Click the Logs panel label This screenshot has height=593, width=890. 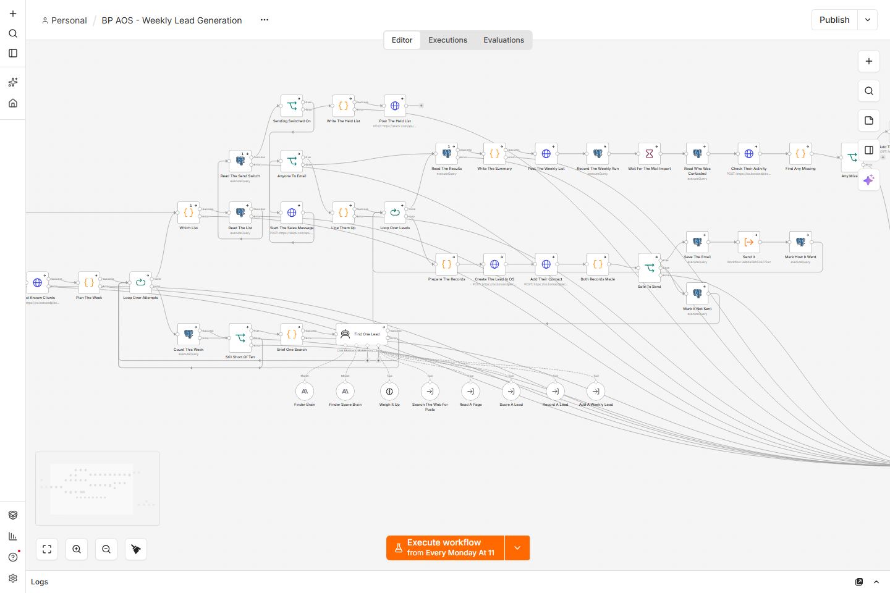click(x=40, y=582)
